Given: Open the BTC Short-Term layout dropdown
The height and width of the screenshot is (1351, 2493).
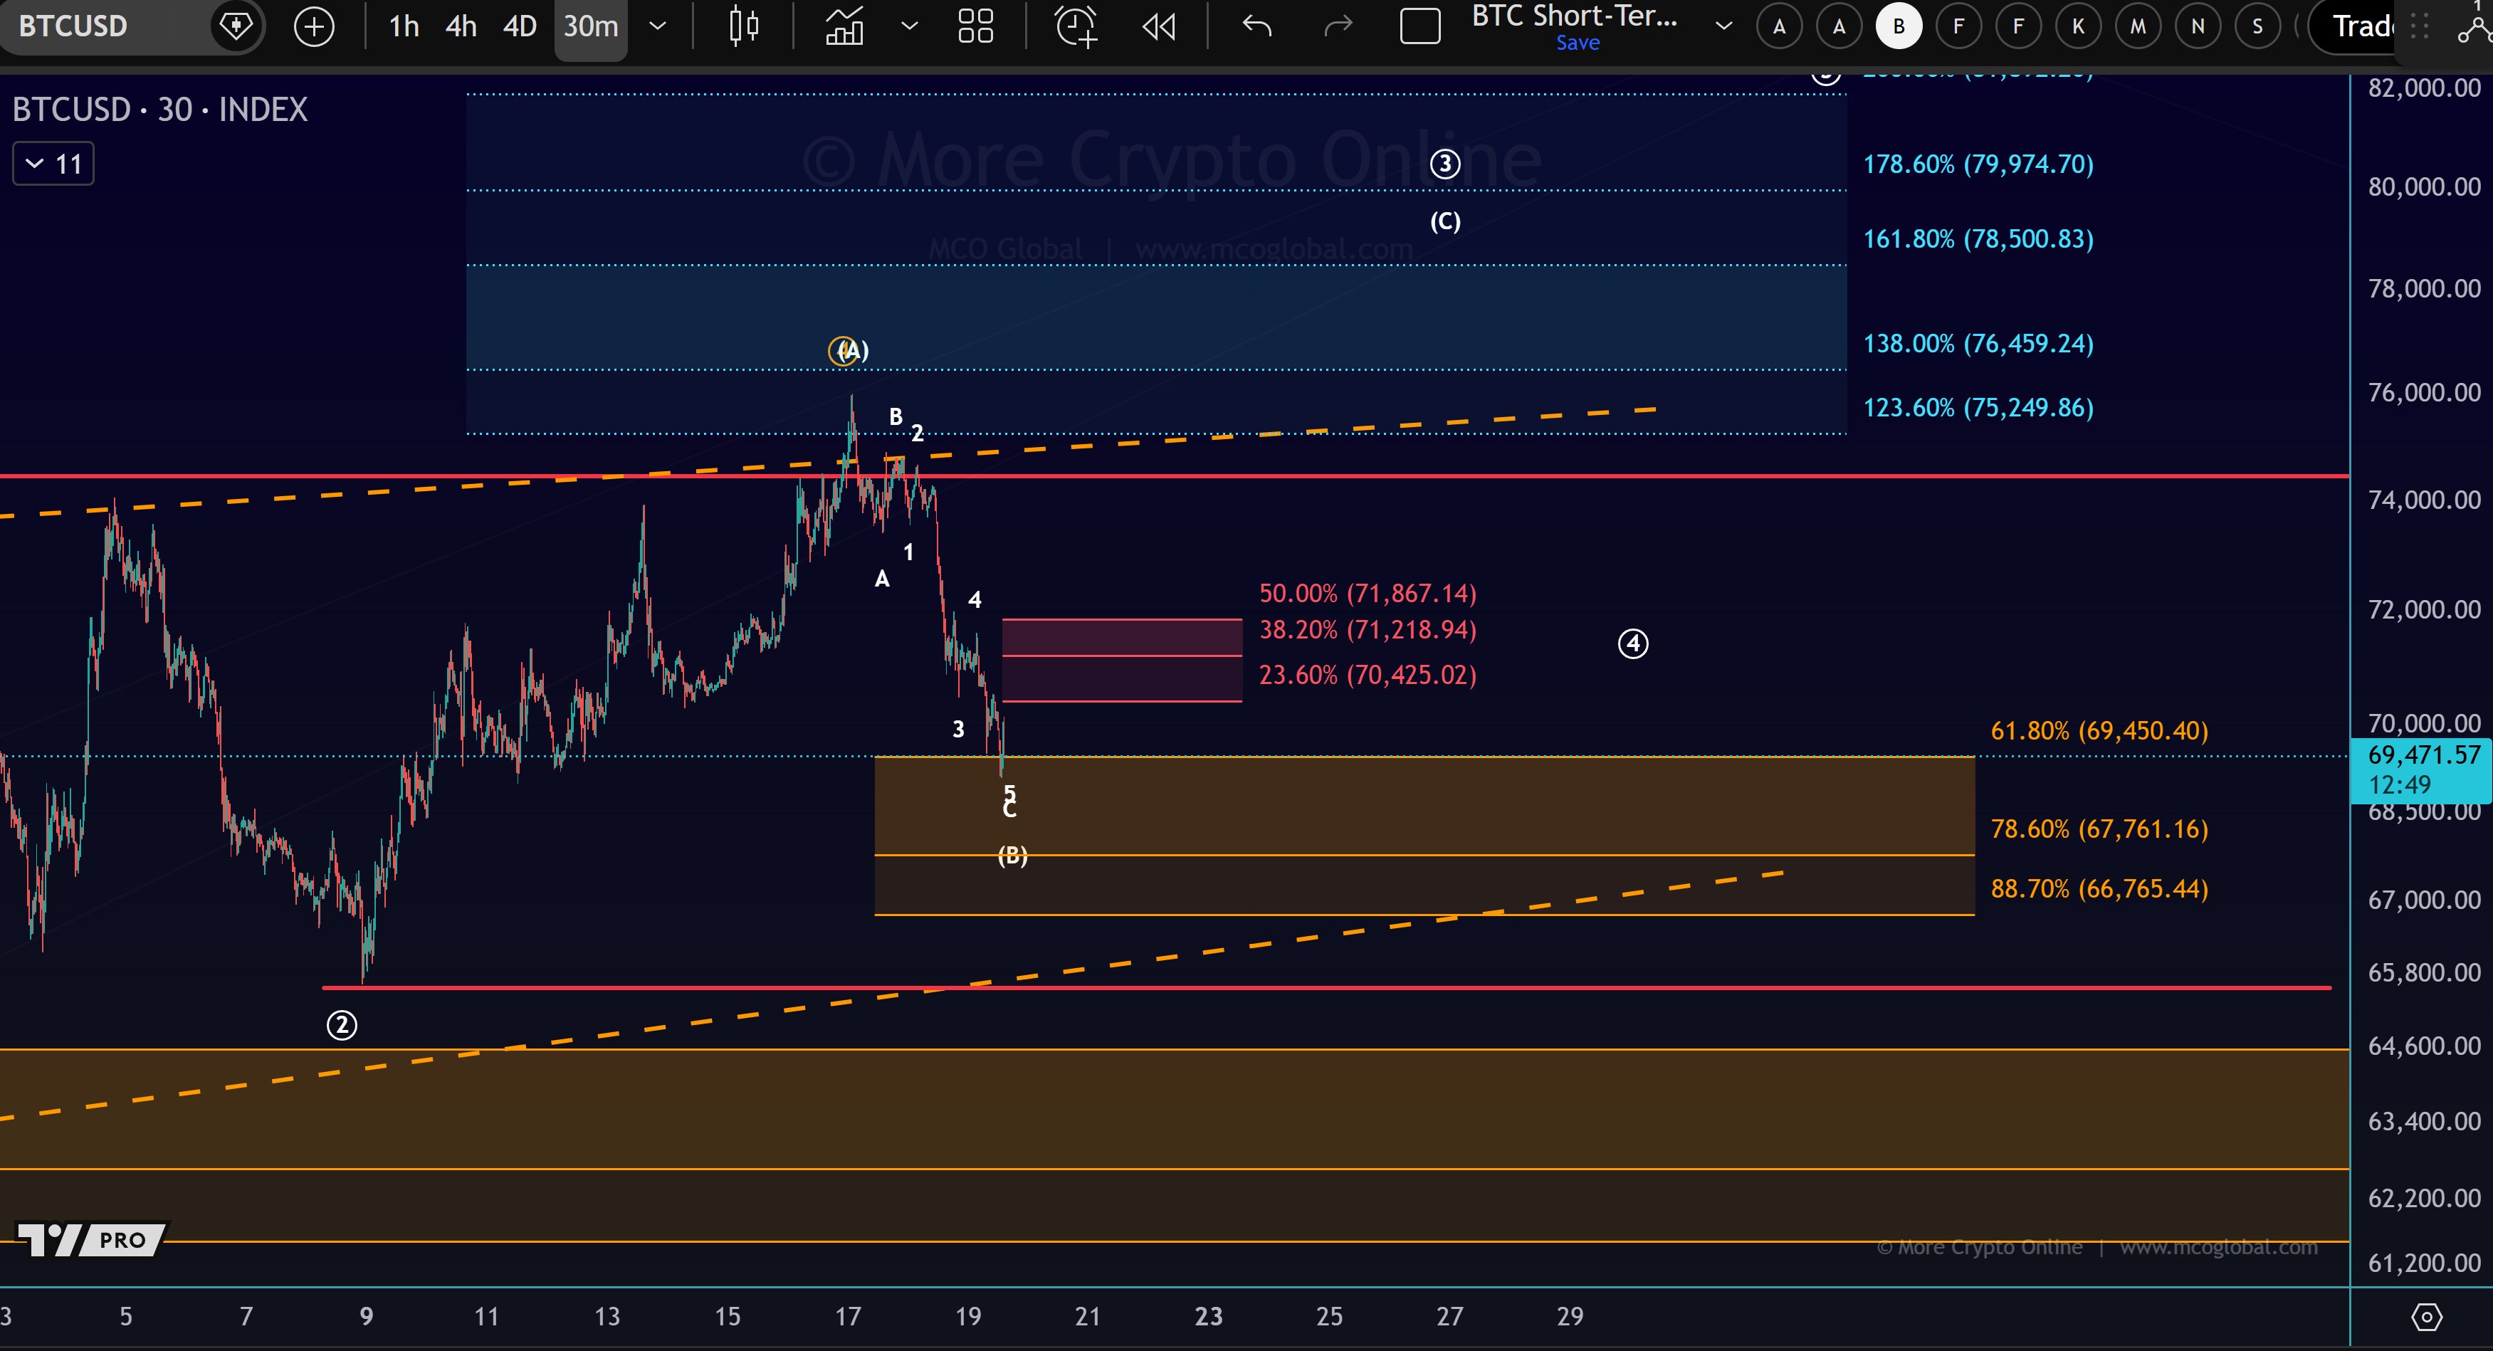Looking at the screenshot, I should click(x=1723, y=26).
